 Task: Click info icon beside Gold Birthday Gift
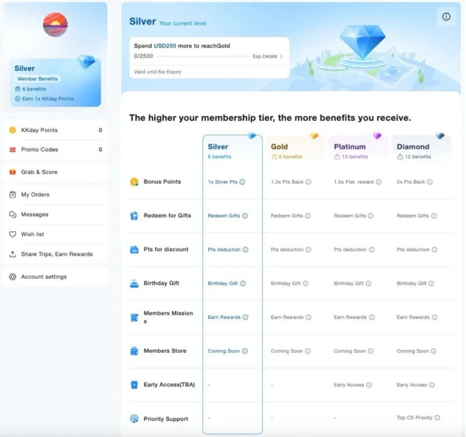(306, 284)
